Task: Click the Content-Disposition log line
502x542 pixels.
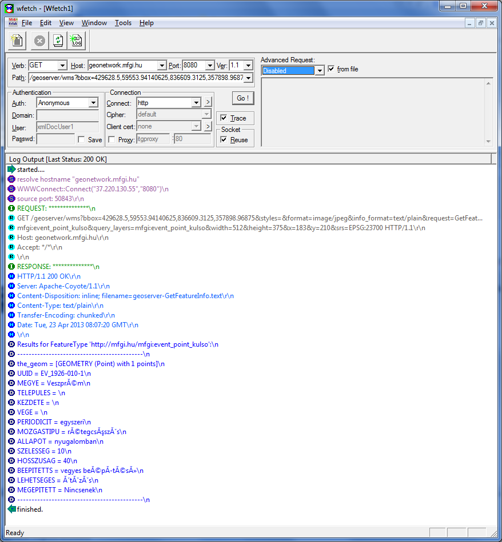Action: click(x=125, y=296)
